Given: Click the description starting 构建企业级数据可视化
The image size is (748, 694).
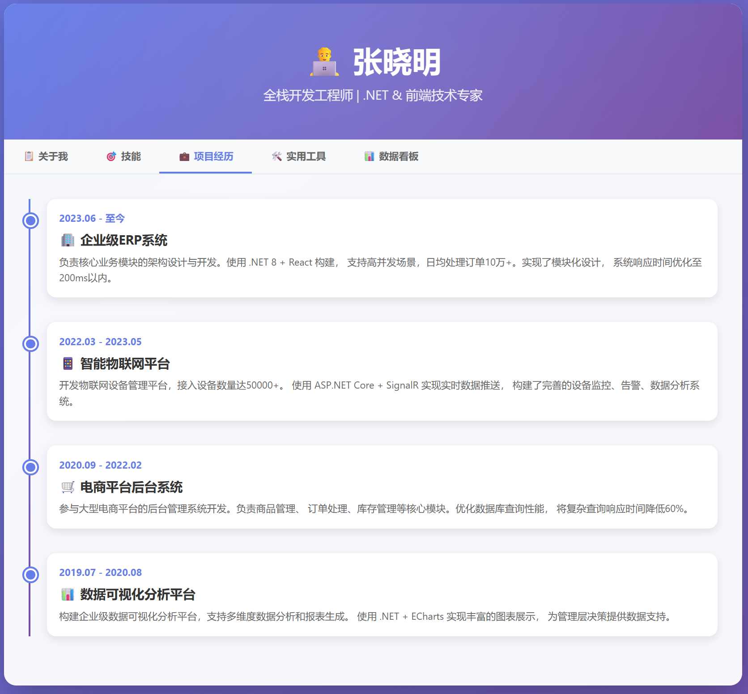Looking at the screenshot, I should (366, 616).
